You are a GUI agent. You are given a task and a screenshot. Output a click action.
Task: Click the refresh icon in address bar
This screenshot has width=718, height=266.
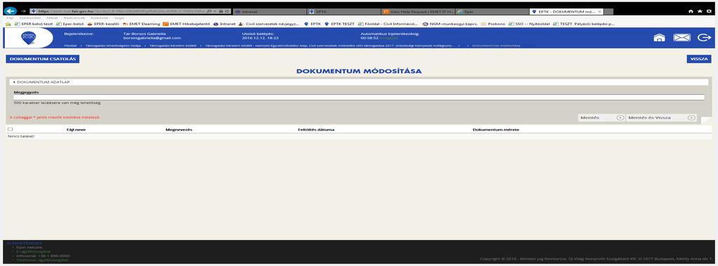tap(226, 11)
